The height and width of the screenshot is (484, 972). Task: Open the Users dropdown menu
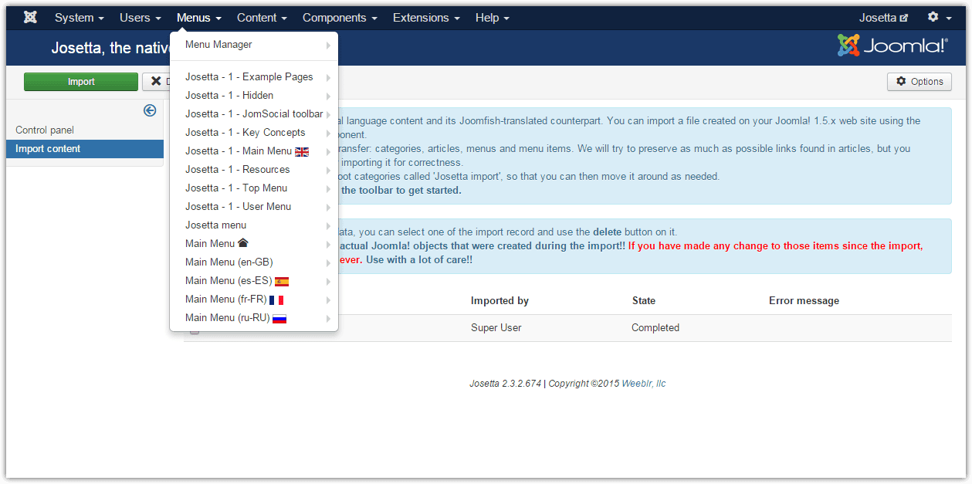pos(141,18)
